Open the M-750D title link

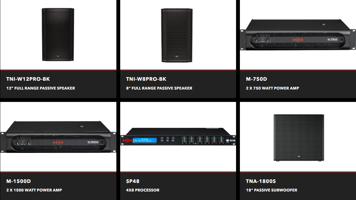(x=256, y=79)
